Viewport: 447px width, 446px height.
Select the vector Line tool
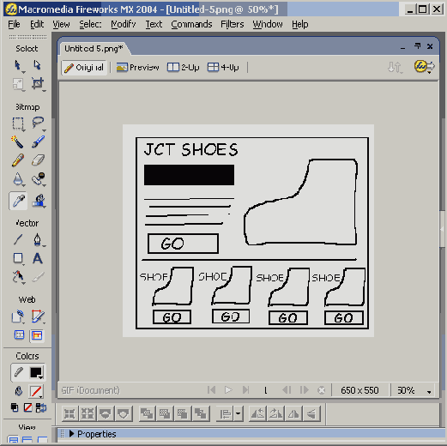pos(18,239)
